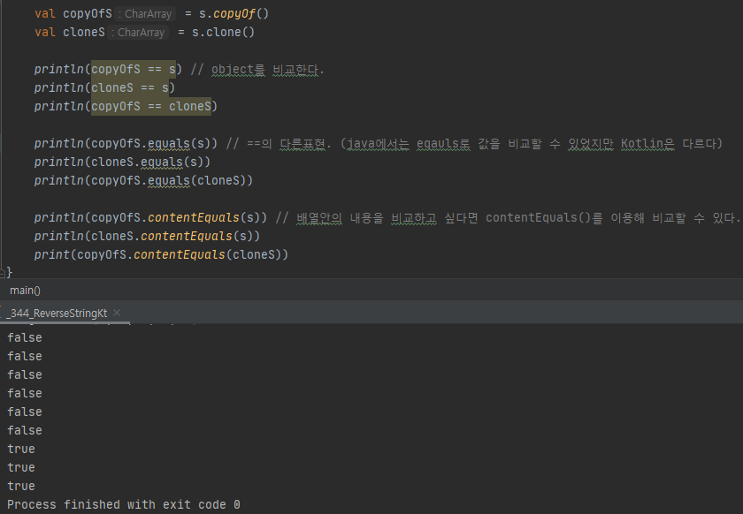Click the "Process finished with exit code 0" line
The image size is (743, 514).
click(124, 504)
